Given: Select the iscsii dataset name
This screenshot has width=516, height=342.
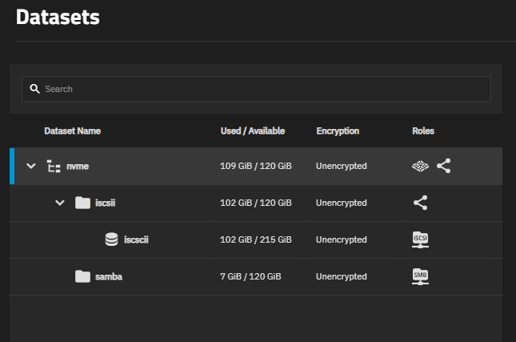Looking at the screenshot, I should (x=106, y=203).
